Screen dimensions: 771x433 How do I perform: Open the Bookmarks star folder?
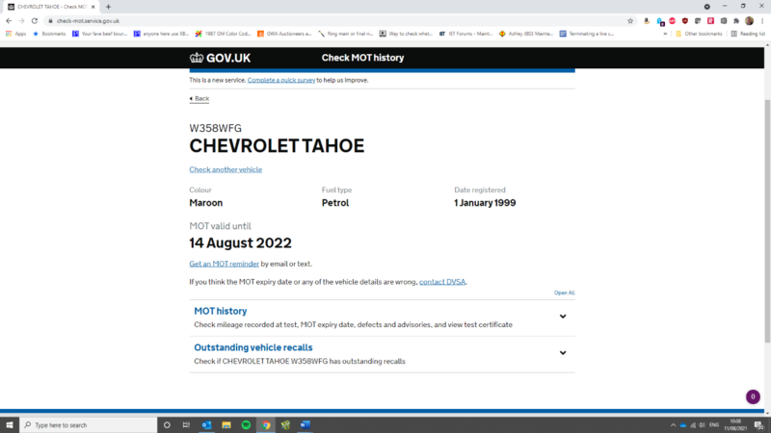point(49,34)
